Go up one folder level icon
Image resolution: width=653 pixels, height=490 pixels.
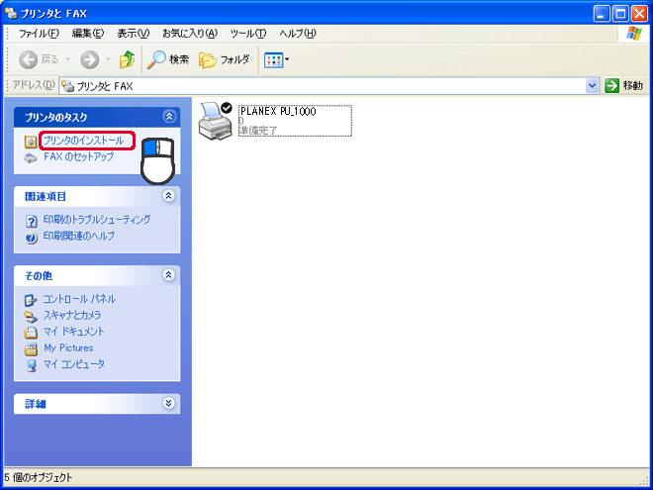pyautogui.click(x=127, y=60)
